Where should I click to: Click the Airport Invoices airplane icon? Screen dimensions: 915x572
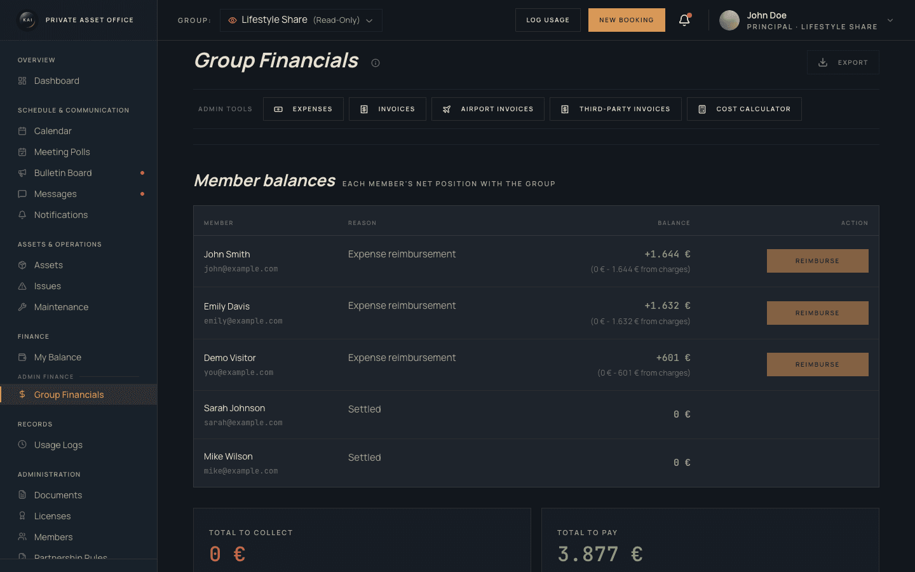(x=447, y=109)
